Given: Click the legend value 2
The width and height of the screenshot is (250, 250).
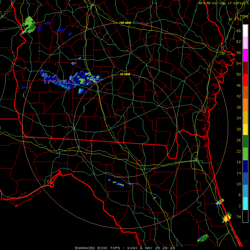Looking at the screenshot, I should (239, 206).
